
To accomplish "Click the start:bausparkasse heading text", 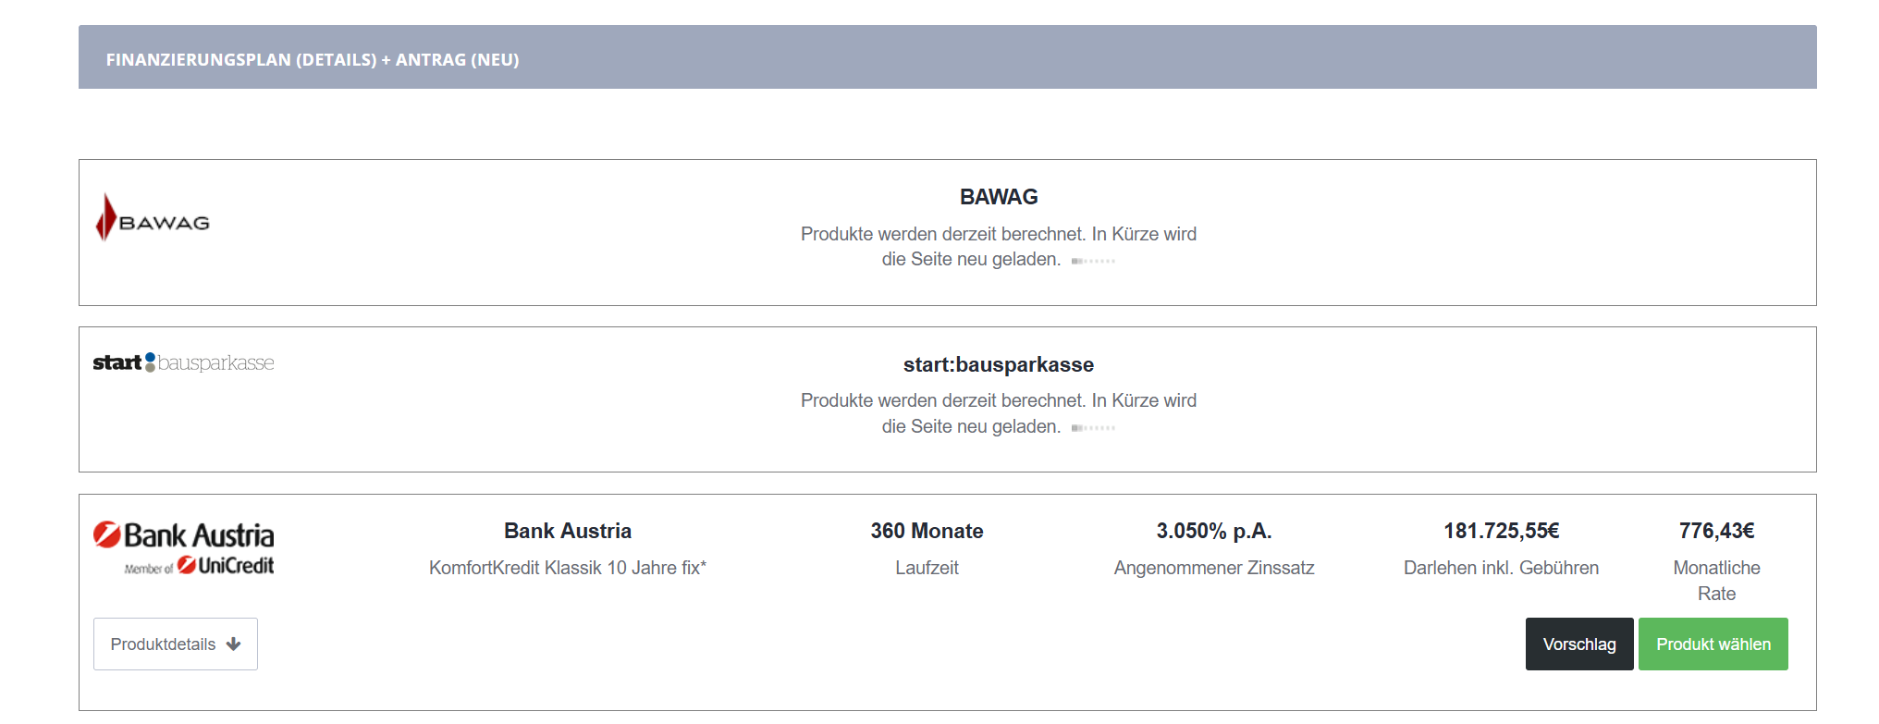I will tap(999, 364).
